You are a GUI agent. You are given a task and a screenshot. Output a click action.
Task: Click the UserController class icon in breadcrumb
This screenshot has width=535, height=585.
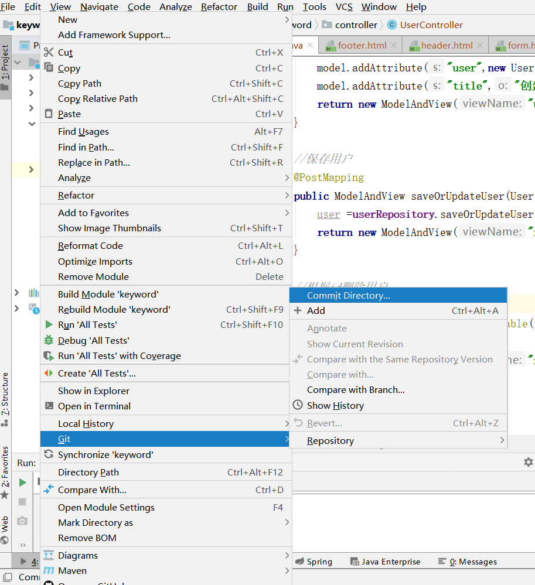(x=391, y=25)
